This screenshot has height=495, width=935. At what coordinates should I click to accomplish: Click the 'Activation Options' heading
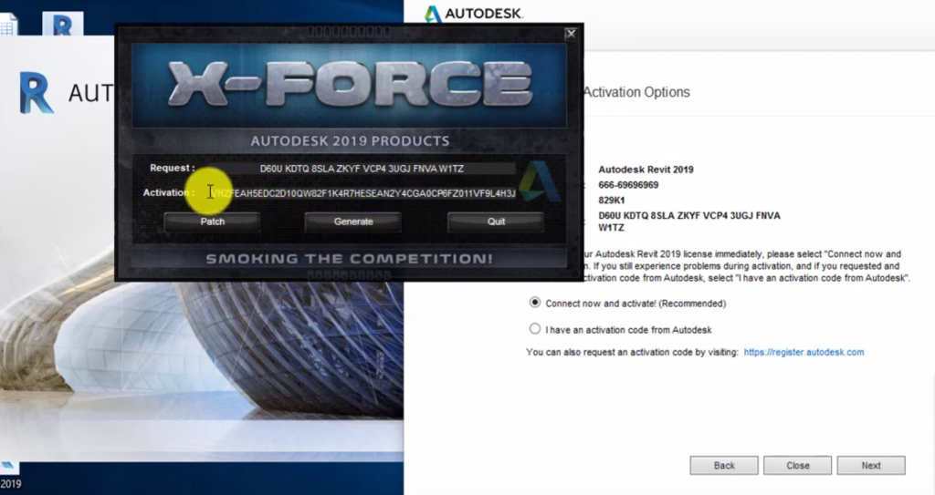(x=636, y=92)
